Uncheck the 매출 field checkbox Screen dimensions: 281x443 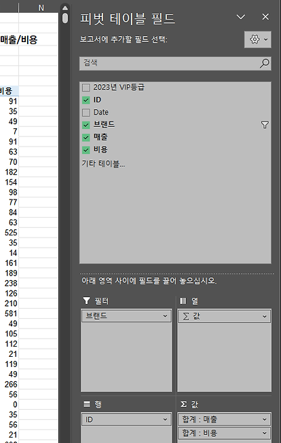click(x=86, y=137)
